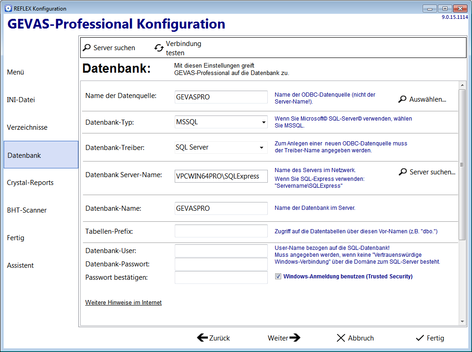Image resolution: width=472 pixels, height=352 pixels.
Task: Select the Datenbank sidebar page
Action: point(41,155)
